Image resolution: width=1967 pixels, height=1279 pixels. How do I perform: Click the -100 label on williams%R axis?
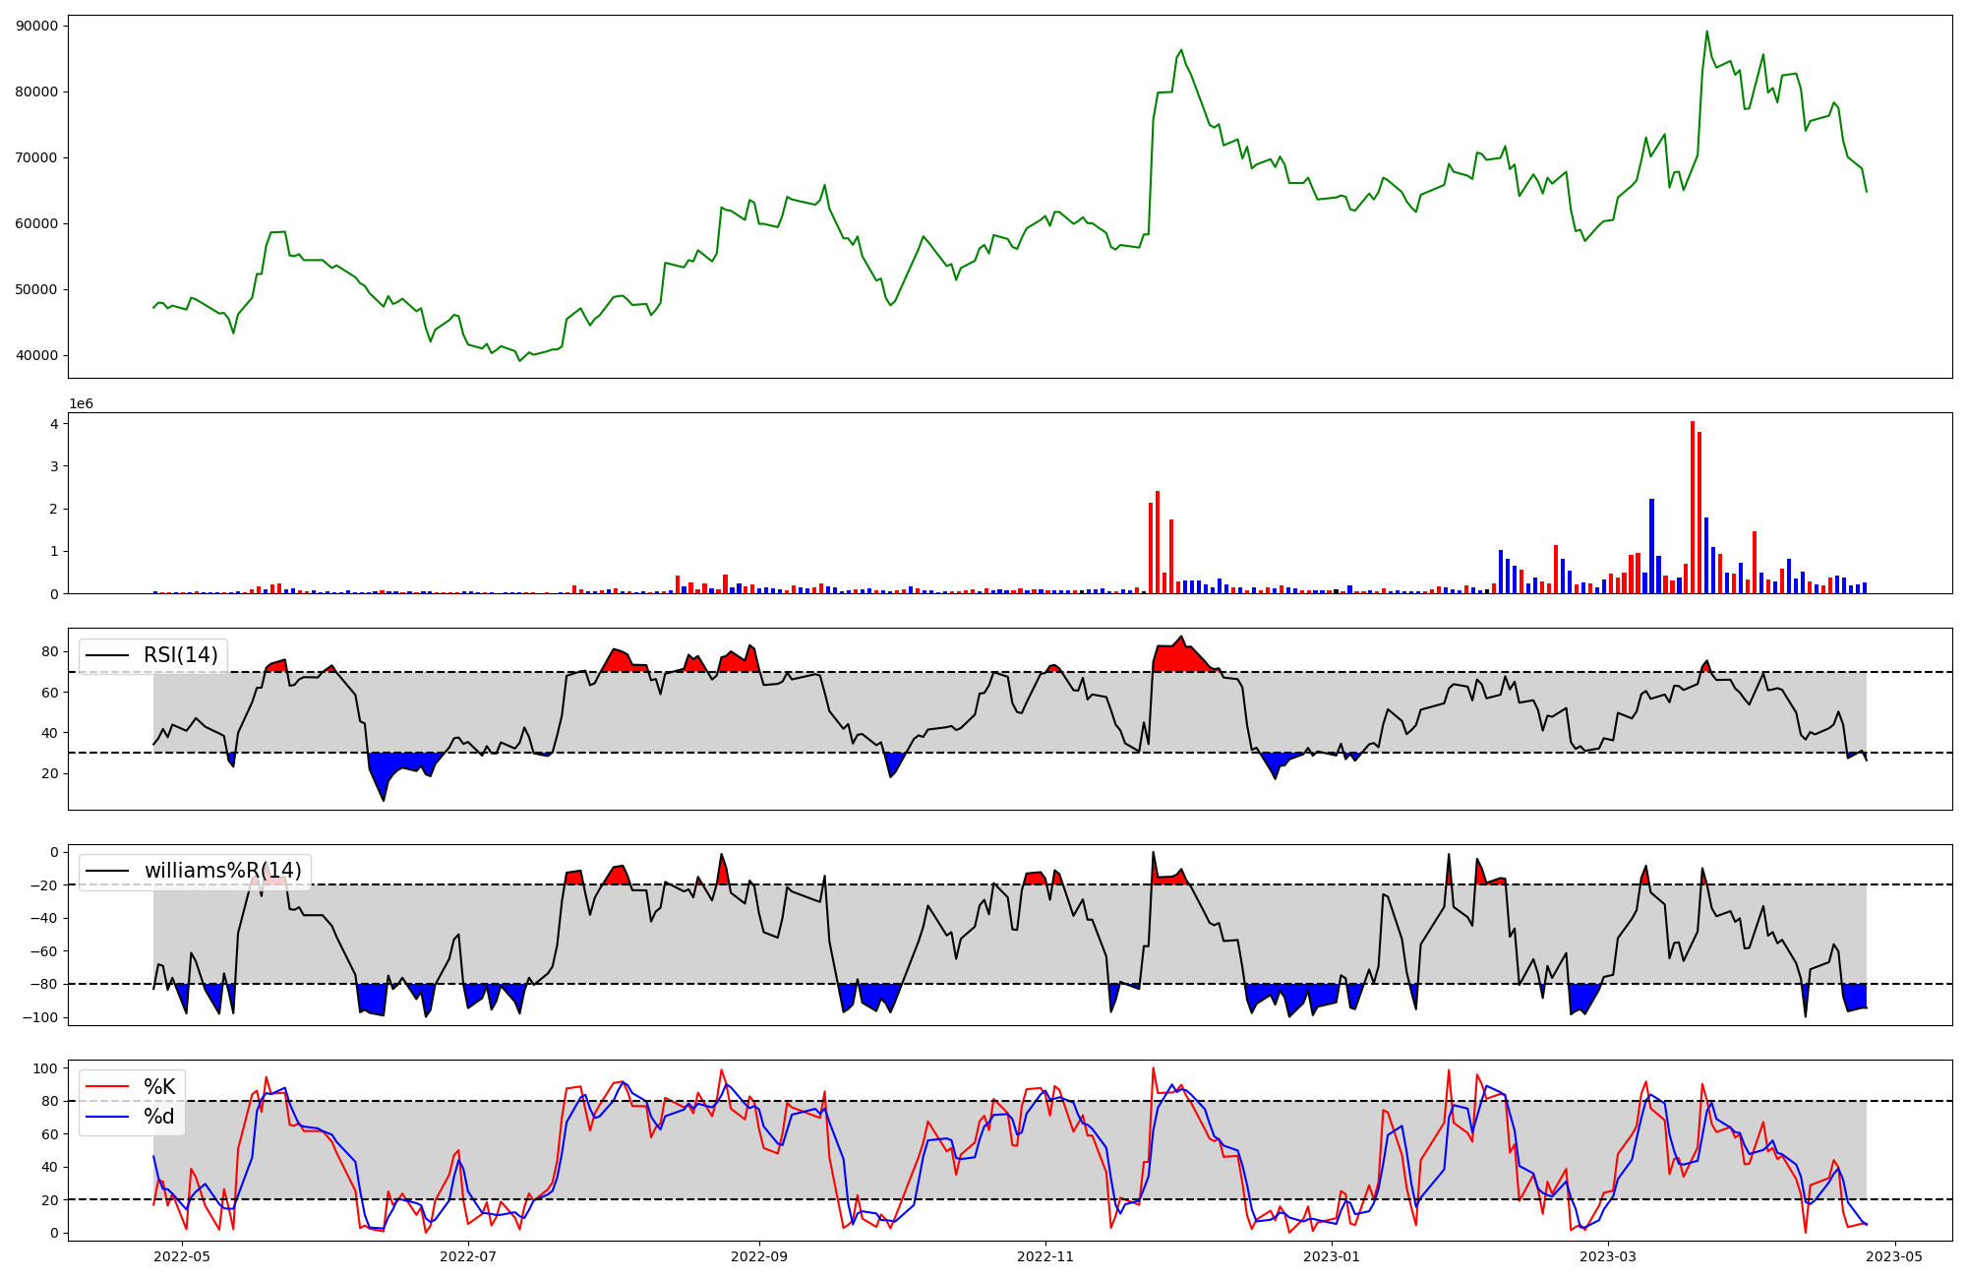coord(39,1017)
